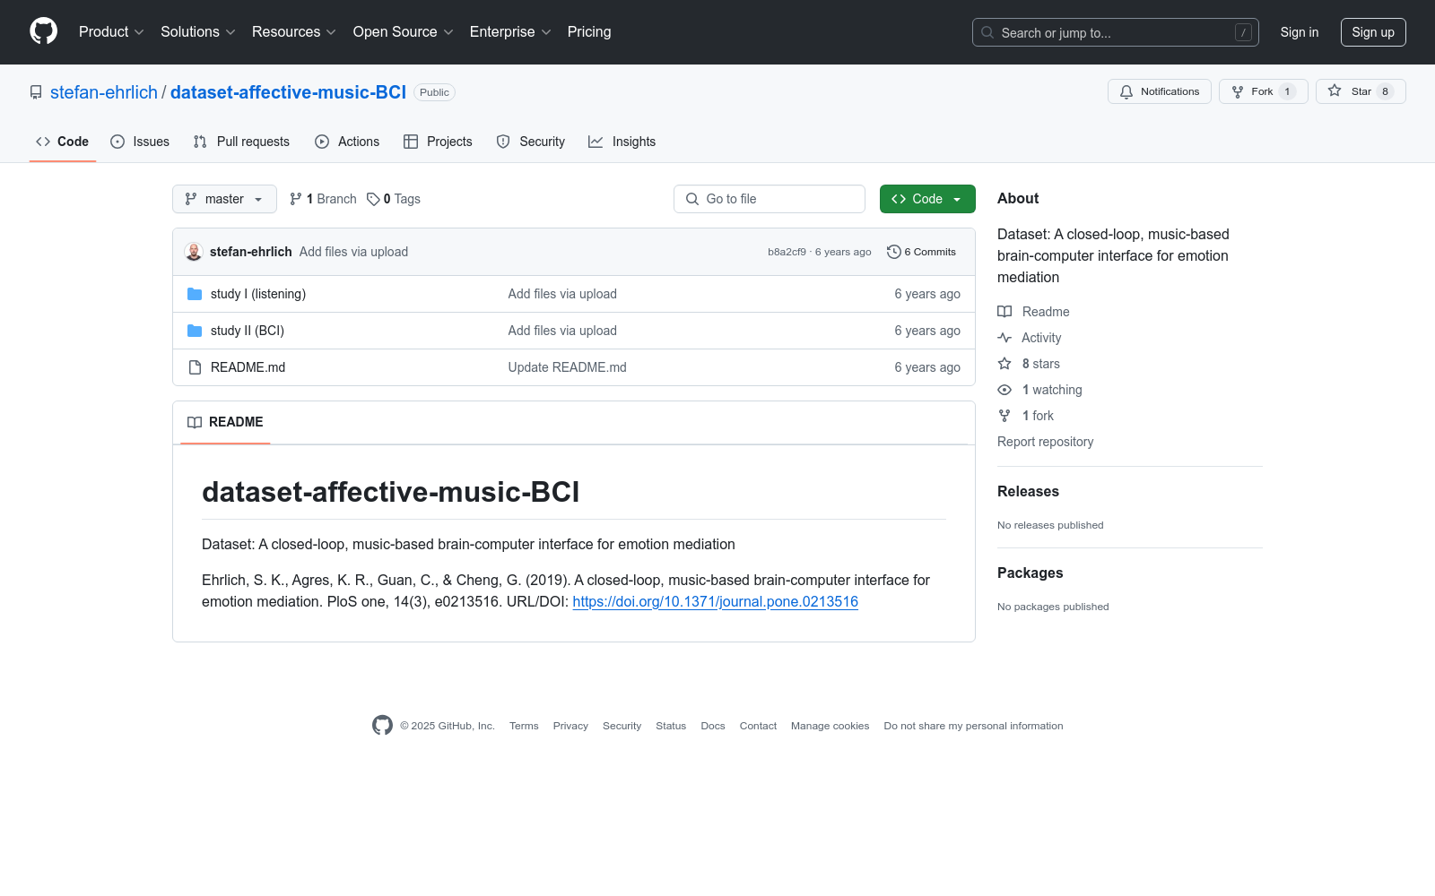The width and height of the screenshot is (1435, 896).
Task: Open the Security tab
Action: (531, 142)
